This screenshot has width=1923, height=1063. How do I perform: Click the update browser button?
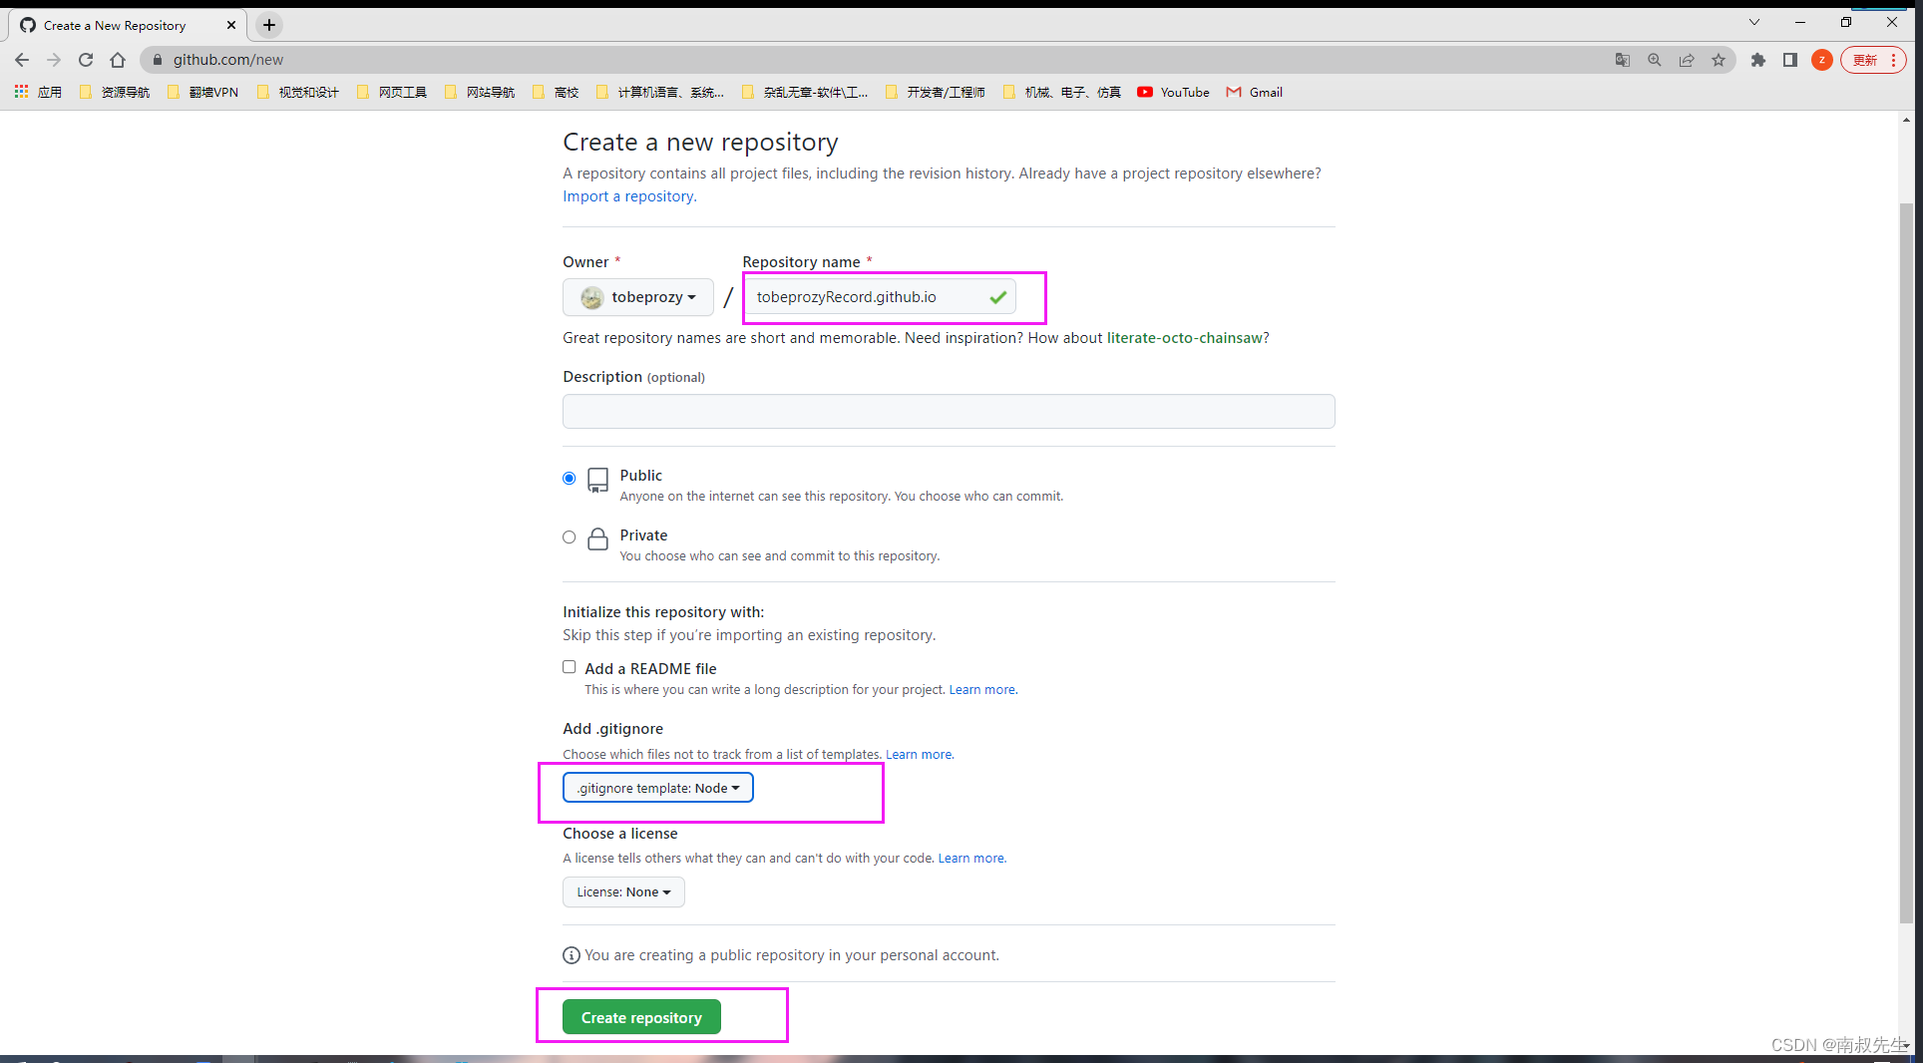pyautogui.click(x=1874, y=60)
